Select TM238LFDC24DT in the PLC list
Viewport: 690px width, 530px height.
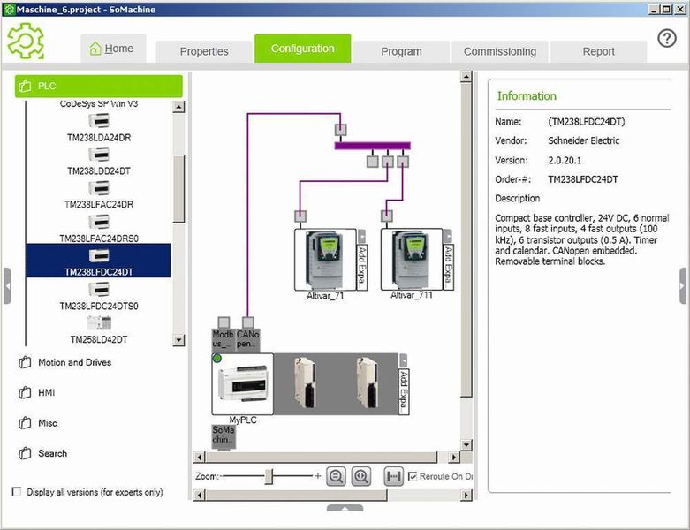pos(99,261)
